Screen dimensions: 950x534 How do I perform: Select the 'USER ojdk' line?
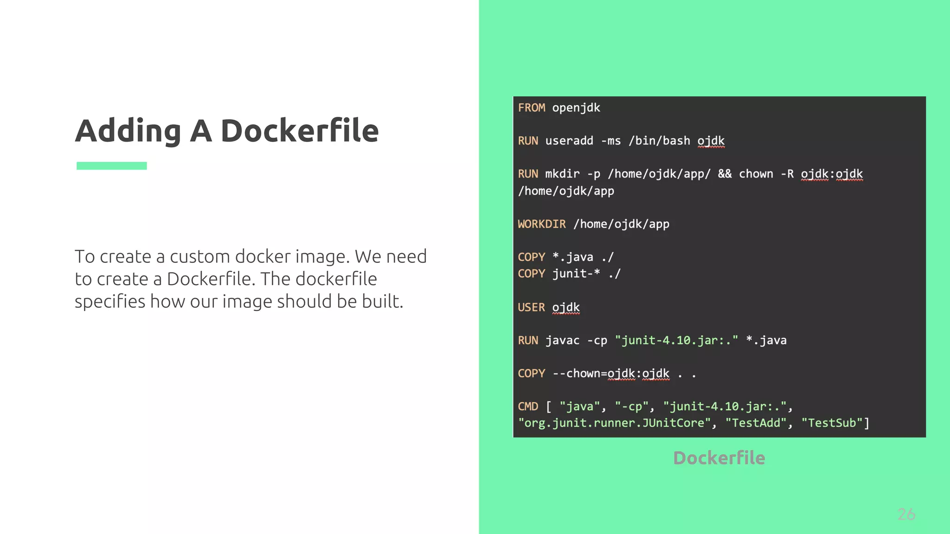click(x=549, y=307)
